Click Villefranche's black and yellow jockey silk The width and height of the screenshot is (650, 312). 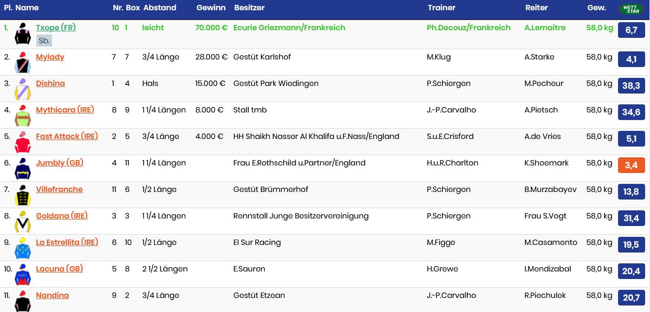click(23, 195)
